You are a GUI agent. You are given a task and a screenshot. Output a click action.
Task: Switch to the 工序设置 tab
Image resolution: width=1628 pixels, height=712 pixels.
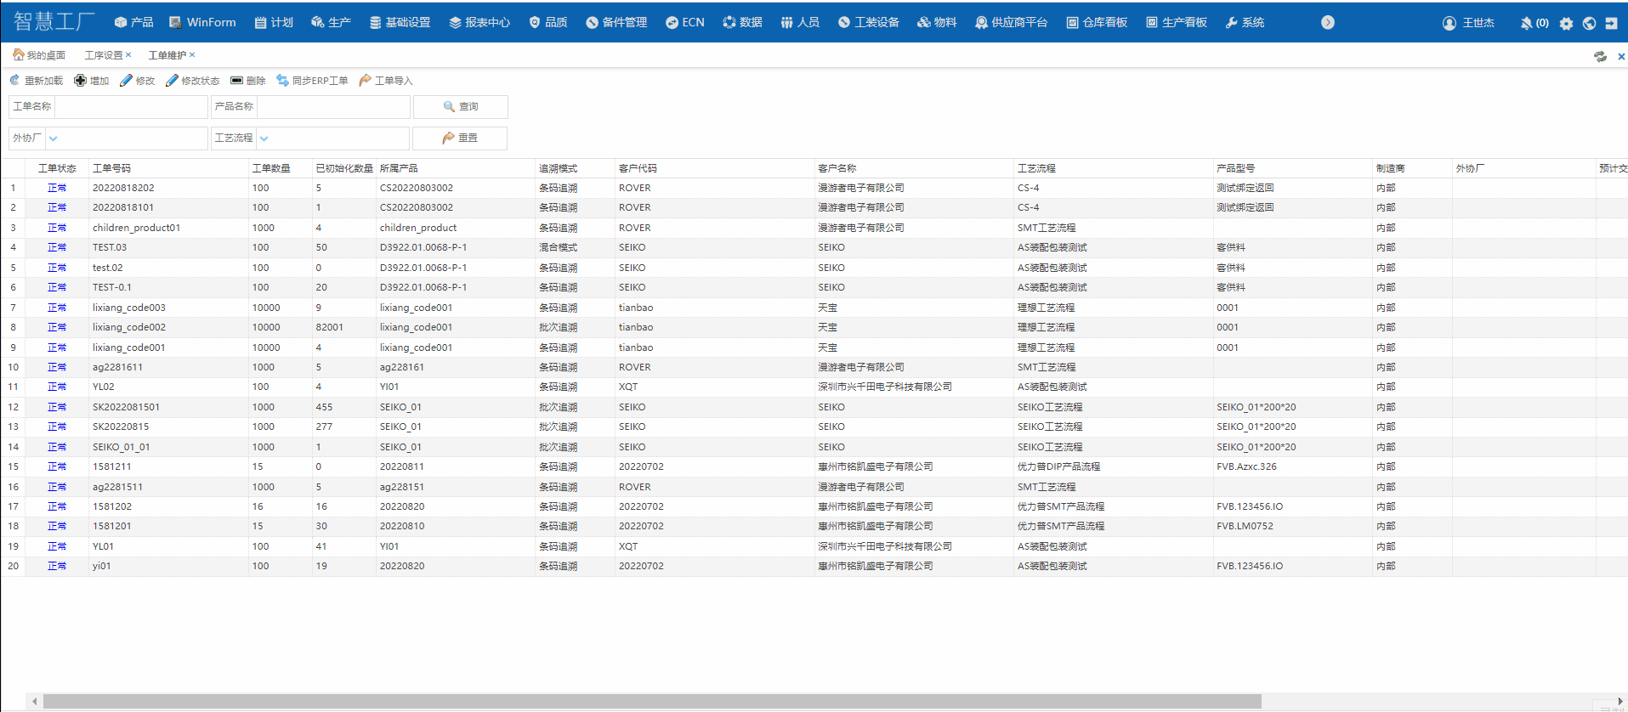(104, 55)
